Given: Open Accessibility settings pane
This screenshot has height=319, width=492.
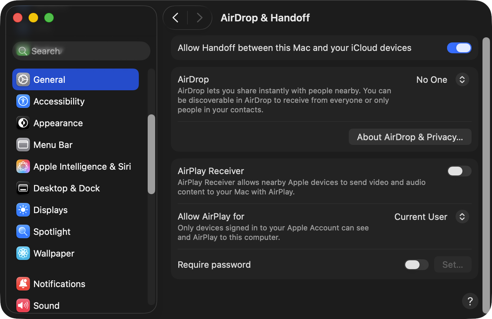Looking at the screenshot, I should click(x=76, y=101).
